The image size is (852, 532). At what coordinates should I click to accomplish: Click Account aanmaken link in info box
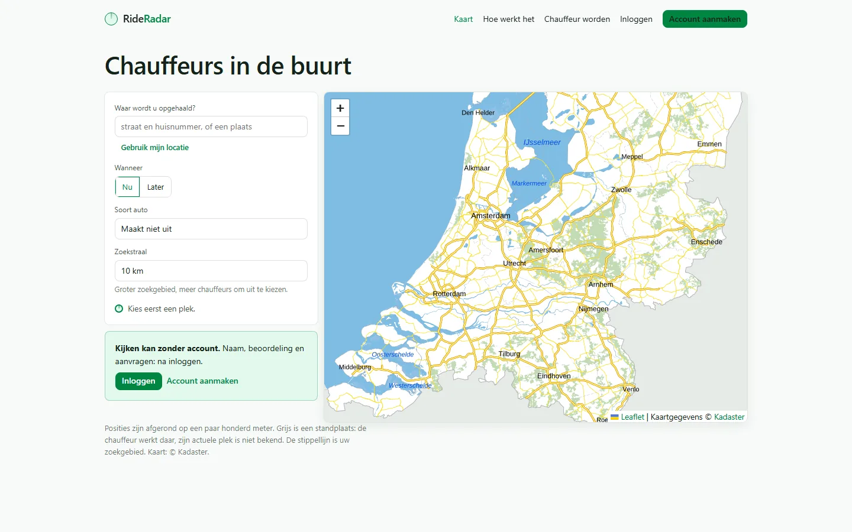coord(202,381)
